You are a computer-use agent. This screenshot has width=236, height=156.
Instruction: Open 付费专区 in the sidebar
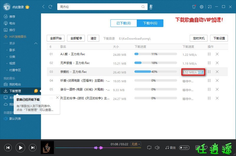[x=15, y=70]
